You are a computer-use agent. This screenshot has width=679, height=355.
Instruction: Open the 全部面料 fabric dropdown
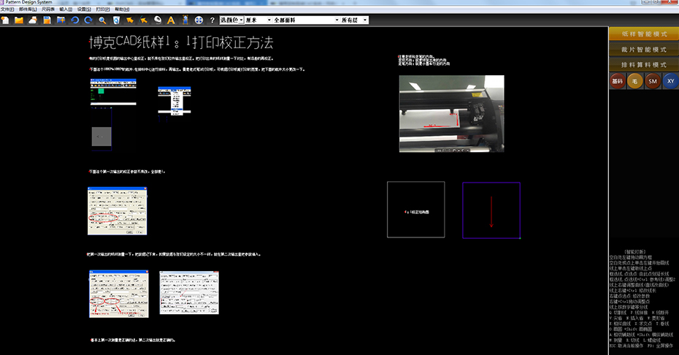tap(307, 20)
